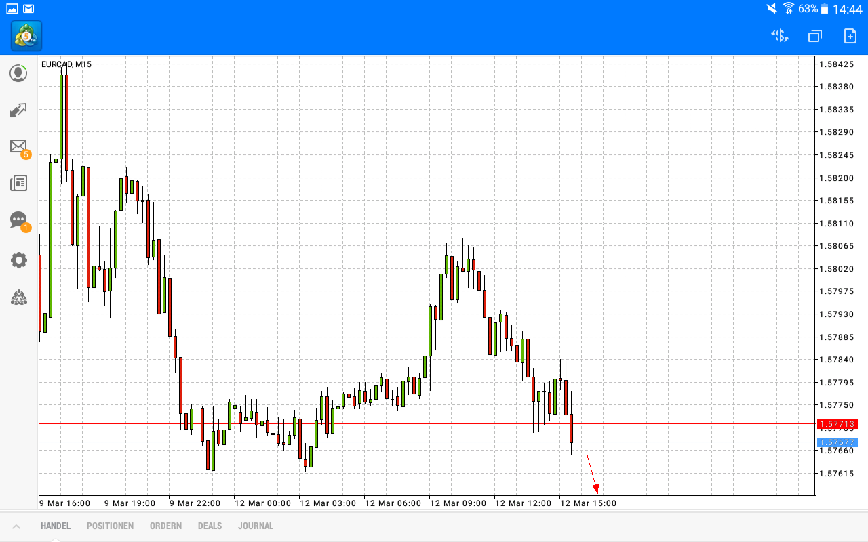Open the DEALS tab

[x=210, y=526]
